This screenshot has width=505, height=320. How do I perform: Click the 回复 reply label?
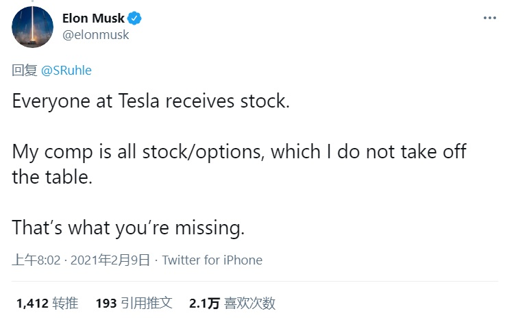pyautogui.click(x=25, y=70)
